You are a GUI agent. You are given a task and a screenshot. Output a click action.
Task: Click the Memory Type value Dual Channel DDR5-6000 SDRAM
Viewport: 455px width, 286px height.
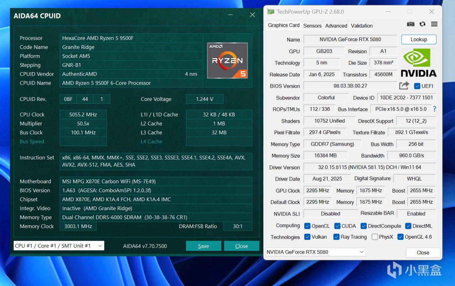coord(156,217)
